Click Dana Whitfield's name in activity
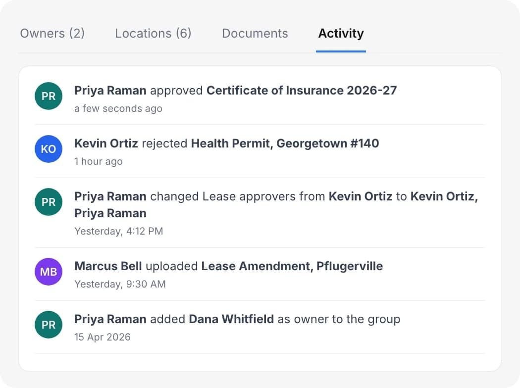Screen dimensions: 520x388 click(231, 319)
